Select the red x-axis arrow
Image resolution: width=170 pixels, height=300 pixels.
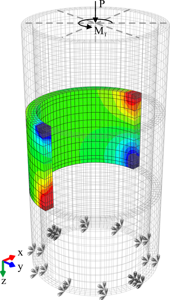[x=8, y=258]
